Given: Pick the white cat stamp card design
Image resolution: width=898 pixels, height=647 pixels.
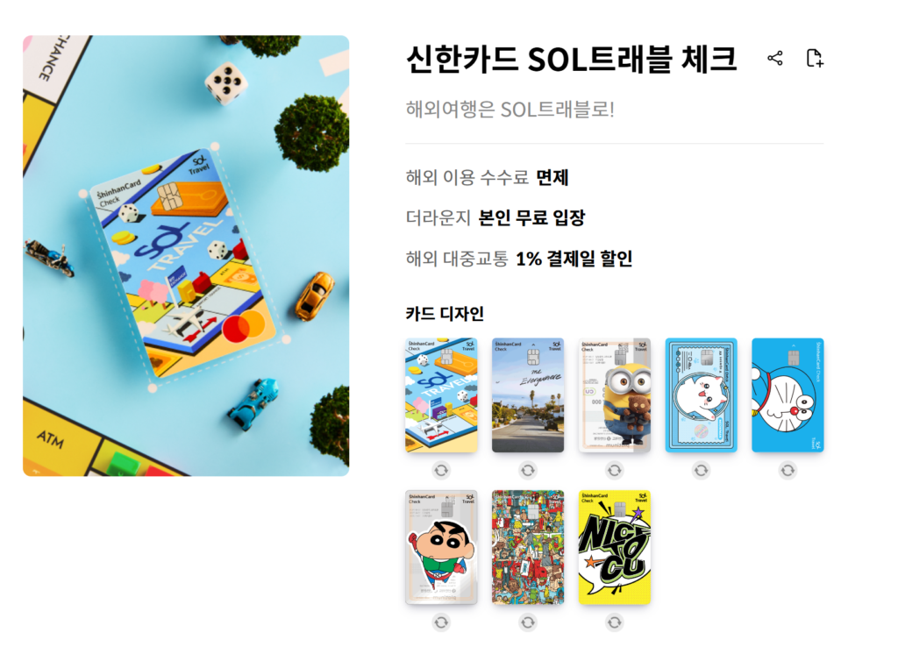Looking at the screenshot, I should [x=701, y=395].
